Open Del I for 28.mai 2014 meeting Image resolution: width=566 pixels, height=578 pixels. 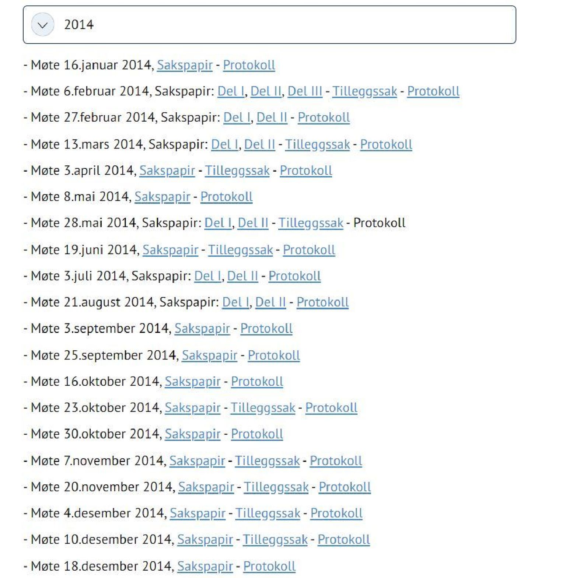218,223
